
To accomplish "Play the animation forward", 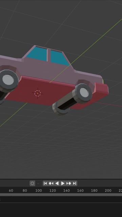I will (63, 183).
